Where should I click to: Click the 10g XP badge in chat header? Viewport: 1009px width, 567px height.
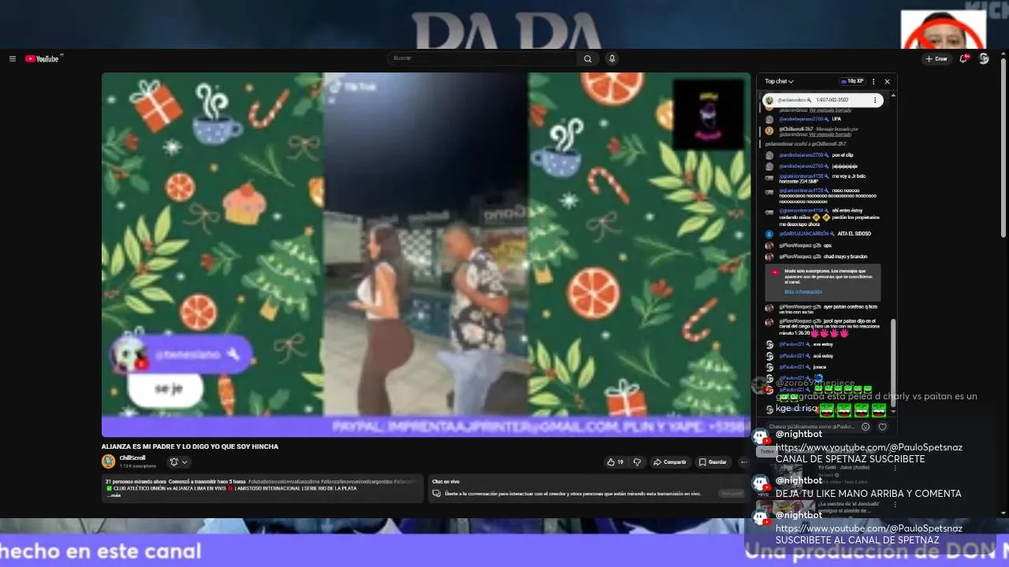pos(852,81)
